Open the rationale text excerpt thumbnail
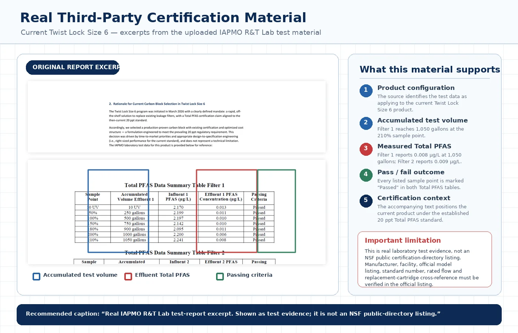Image resolution: width=518 pixels, height=333 pixels. coord(176,117)
